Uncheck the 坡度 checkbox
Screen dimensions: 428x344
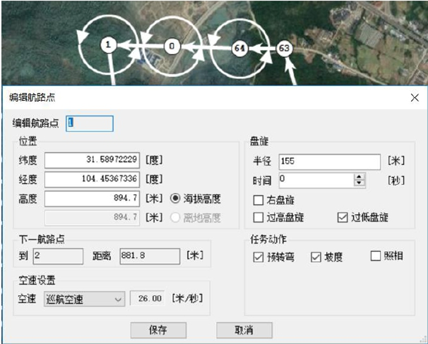pyautogui.click(x=316, y=257)
